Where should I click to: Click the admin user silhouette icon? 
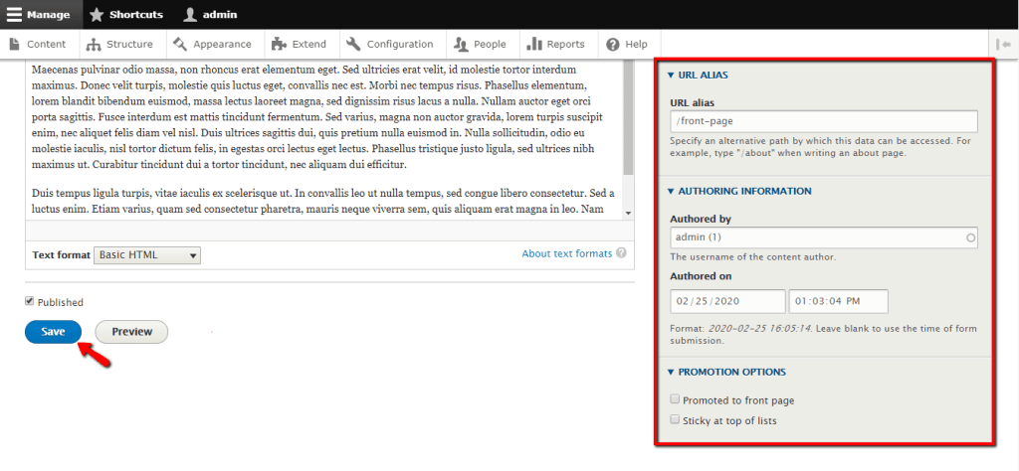(x=190, y=14)
